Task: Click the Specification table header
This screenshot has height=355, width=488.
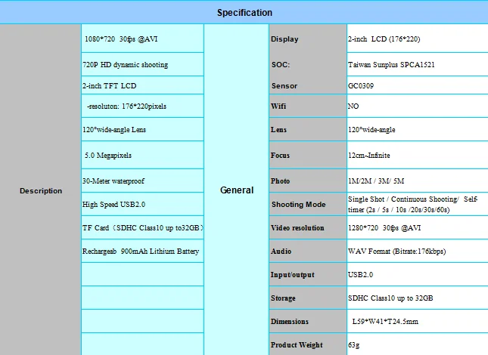Action: tap(244, 12)
